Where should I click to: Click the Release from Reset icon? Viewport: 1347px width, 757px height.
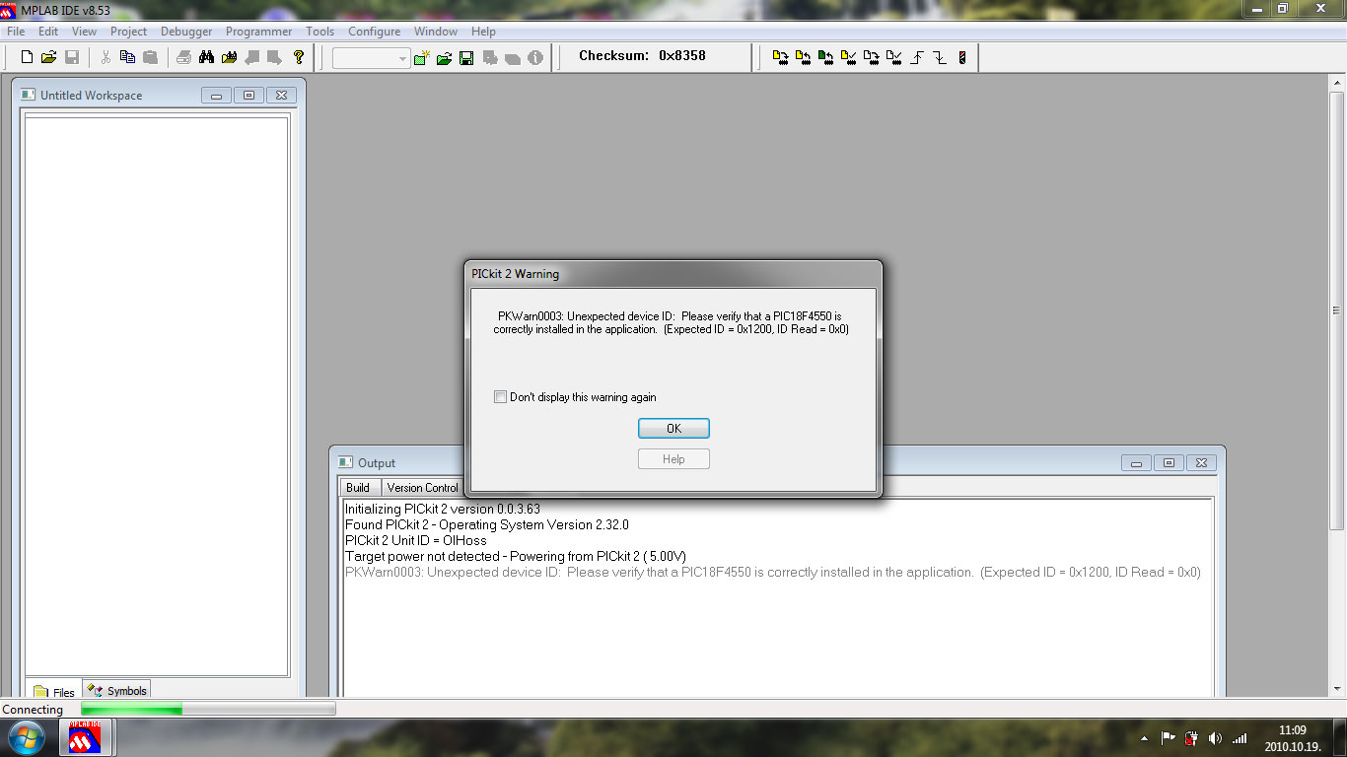(916, 57)
